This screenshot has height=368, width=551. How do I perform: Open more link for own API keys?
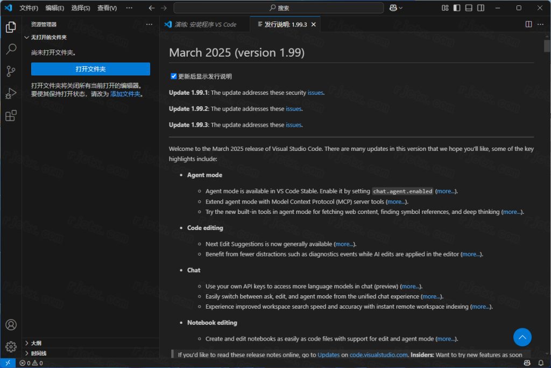411,287
